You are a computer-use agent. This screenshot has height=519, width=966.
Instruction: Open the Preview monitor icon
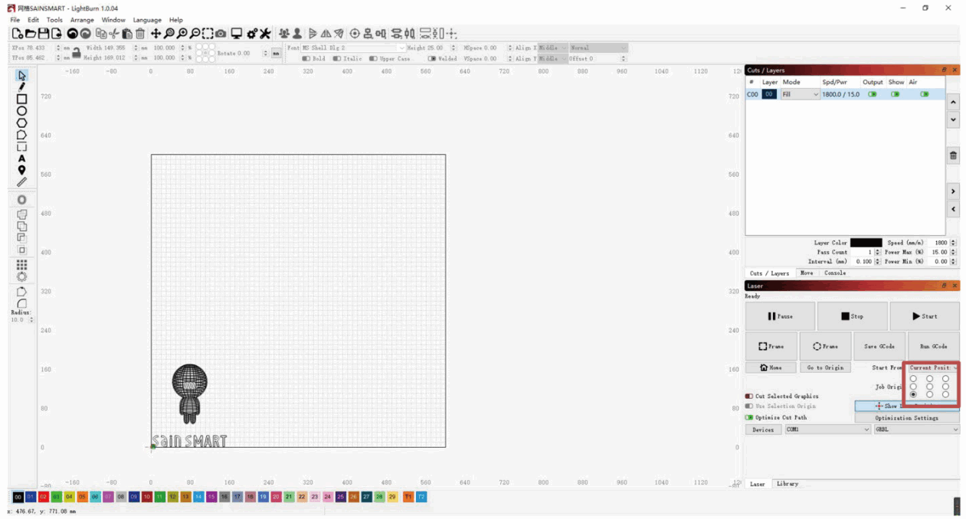point(237,34)
